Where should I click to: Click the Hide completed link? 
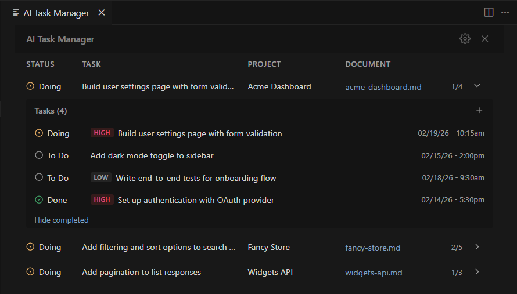[62, 220]
